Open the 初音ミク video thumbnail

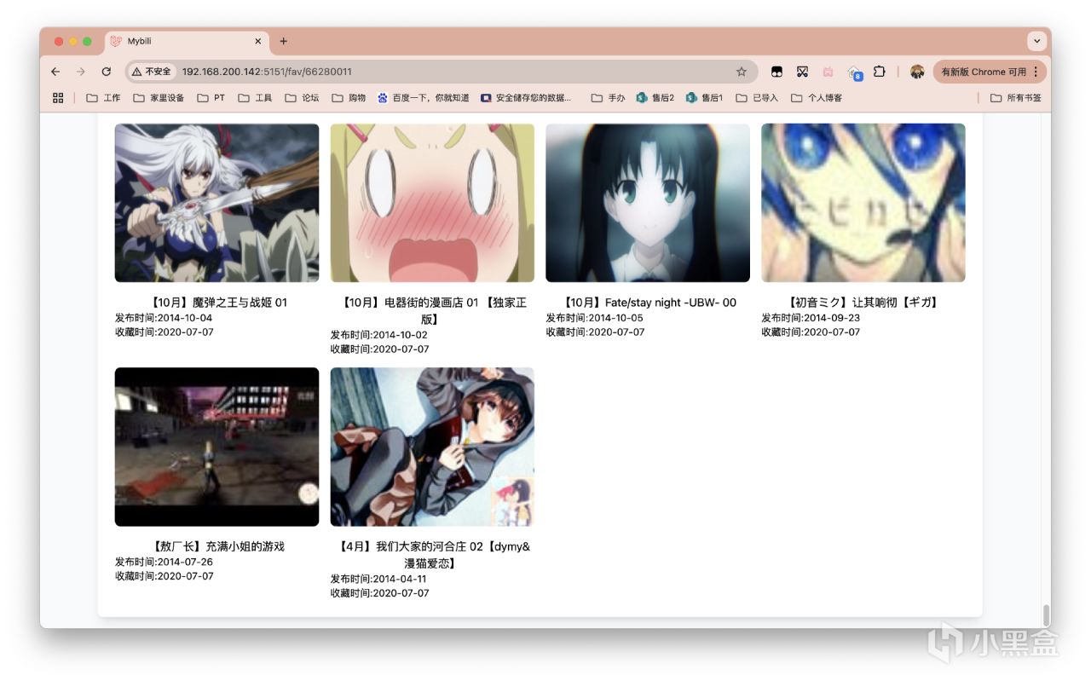coord(863,203)
